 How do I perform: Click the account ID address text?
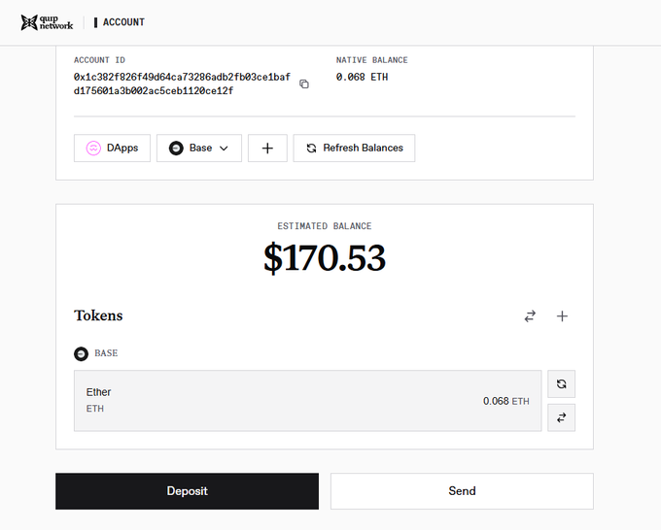(182, 83)
